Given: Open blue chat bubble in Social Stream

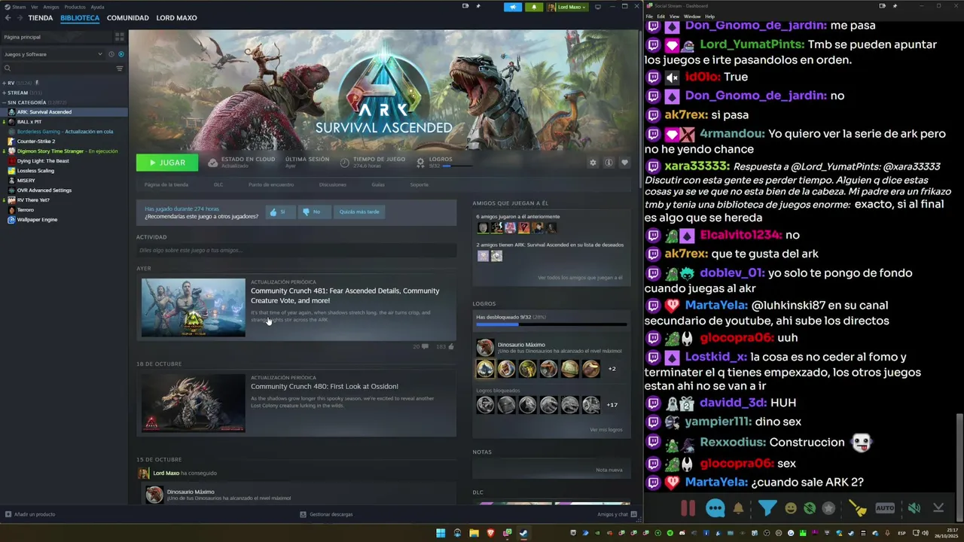Looking at the screenshot, I should click(x=715, y=508).
